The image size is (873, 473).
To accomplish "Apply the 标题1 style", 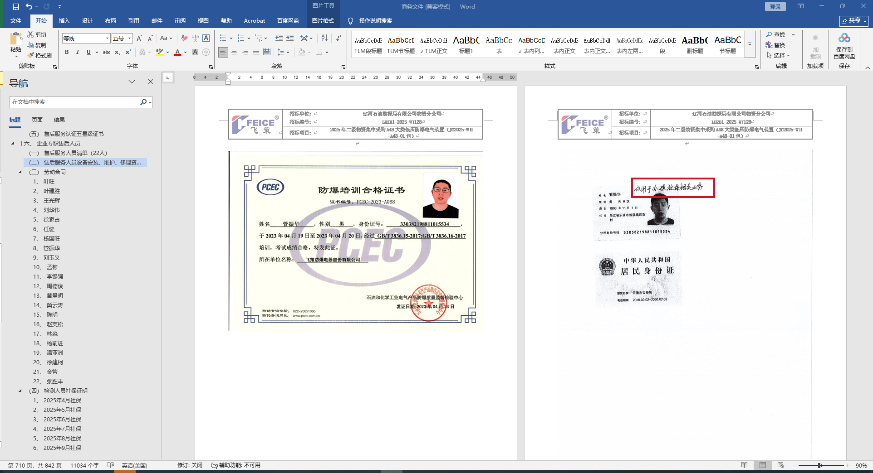I will tap(466, 44).
